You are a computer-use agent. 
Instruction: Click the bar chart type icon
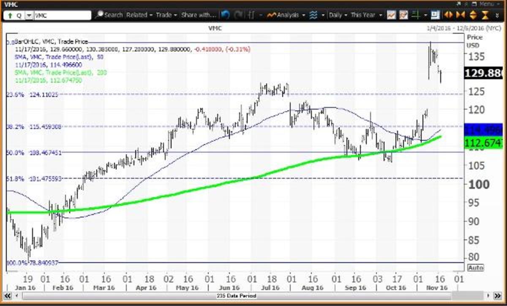(x=251, y=15)
